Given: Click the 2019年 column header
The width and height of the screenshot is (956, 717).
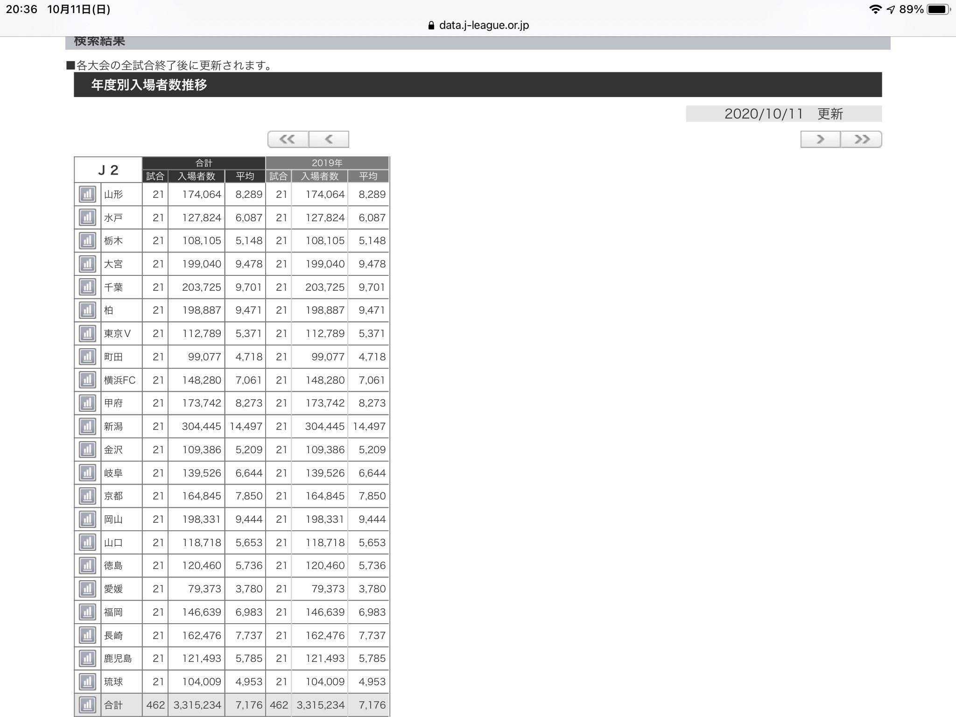Looking at the screenshot, I should [x=327, y=163].
